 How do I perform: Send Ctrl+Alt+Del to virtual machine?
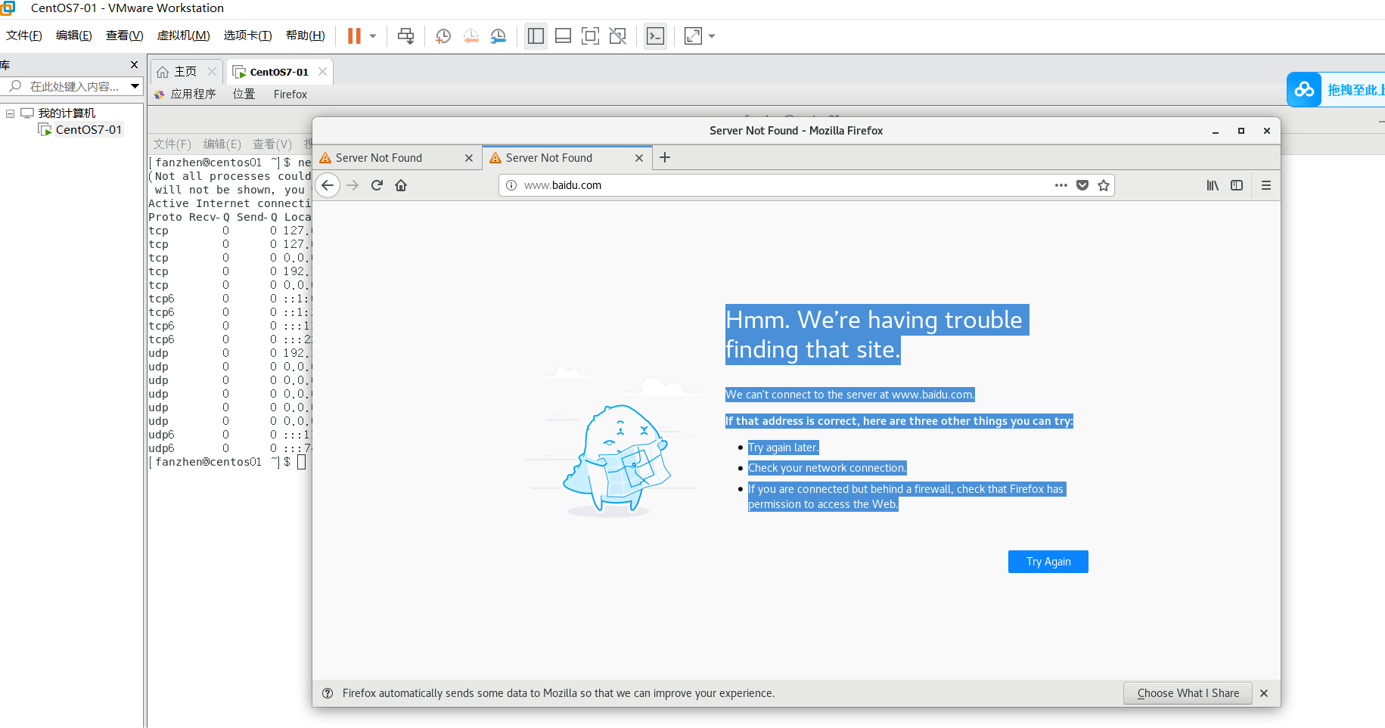click(x=406, y=36)
